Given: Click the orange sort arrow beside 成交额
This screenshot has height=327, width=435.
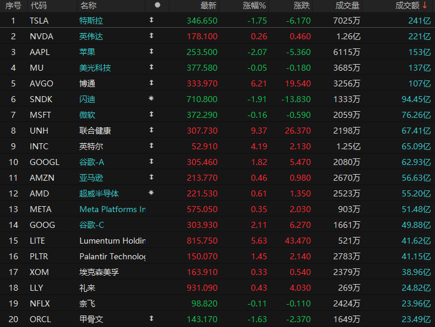Looking at the screenshot, I should [x=425, y=5].
